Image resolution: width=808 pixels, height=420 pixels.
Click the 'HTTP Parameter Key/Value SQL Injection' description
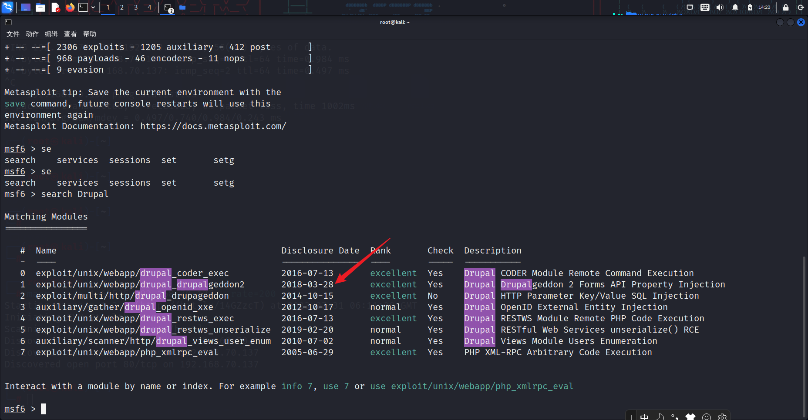[600, 296]
